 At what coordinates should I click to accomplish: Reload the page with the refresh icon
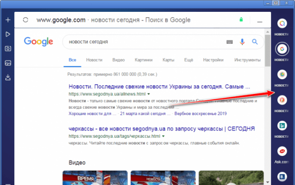(x=26, y=20)
